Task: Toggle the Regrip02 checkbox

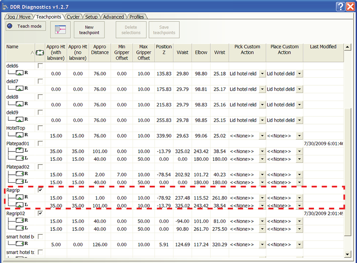Action: click(x=40, y=214)
